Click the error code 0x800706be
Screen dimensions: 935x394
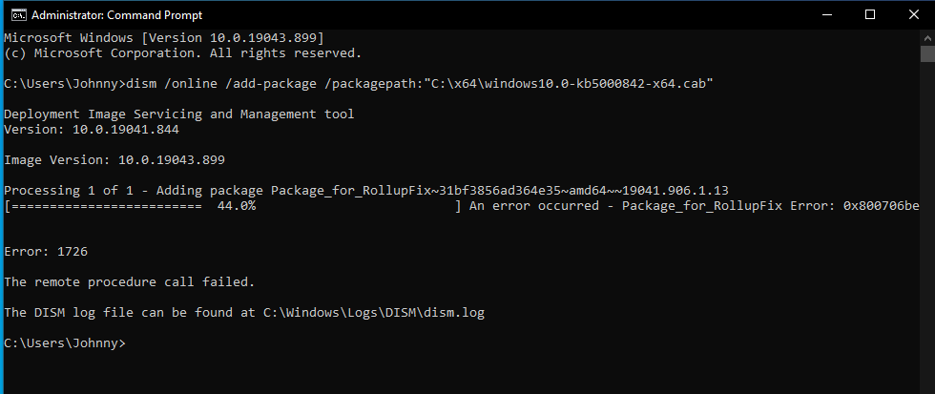[x=881, y=206]
